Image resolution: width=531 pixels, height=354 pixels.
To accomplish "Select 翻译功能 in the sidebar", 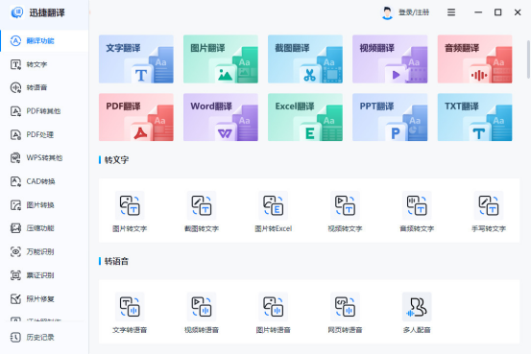I will (44, 41).
